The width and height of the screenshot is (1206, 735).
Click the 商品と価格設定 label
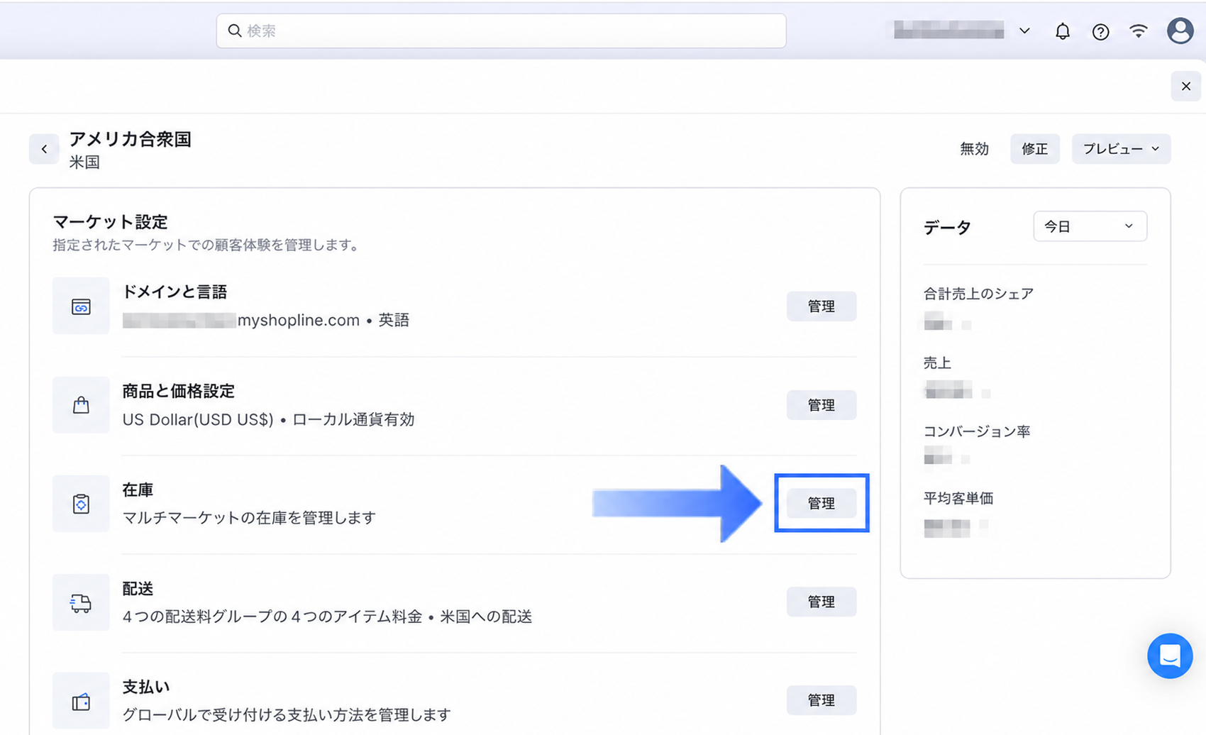pyautogui.click(x=178, y=391)
